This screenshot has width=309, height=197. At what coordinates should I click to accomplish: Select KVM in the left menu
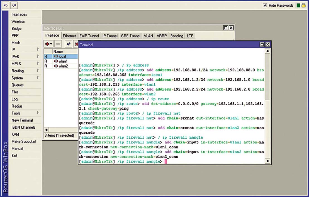click(x=25, y=134)
